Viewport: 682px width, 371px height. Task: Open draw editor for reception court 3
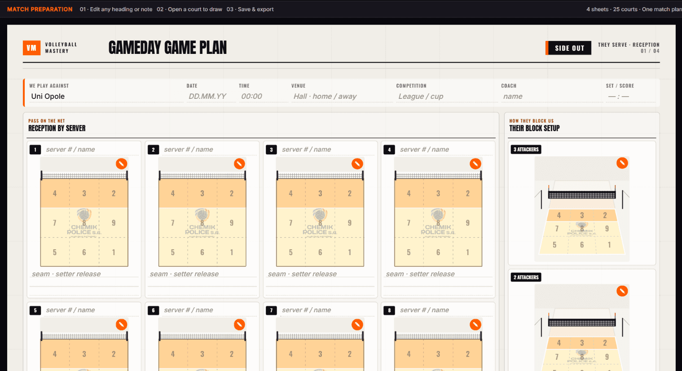click(357, 164)
